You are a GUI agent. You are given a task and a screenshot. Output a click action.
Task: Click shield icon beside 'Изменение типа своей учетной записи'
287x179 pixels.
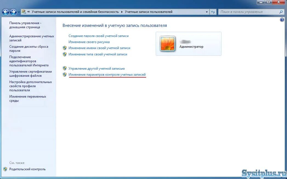65,54
